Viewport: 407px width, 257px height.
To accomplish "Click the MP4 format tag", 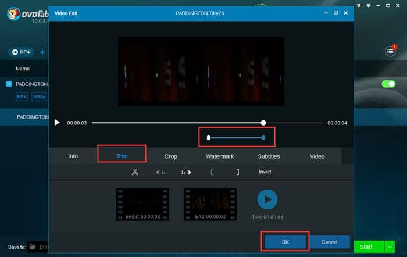I will (x=22, y=97).
